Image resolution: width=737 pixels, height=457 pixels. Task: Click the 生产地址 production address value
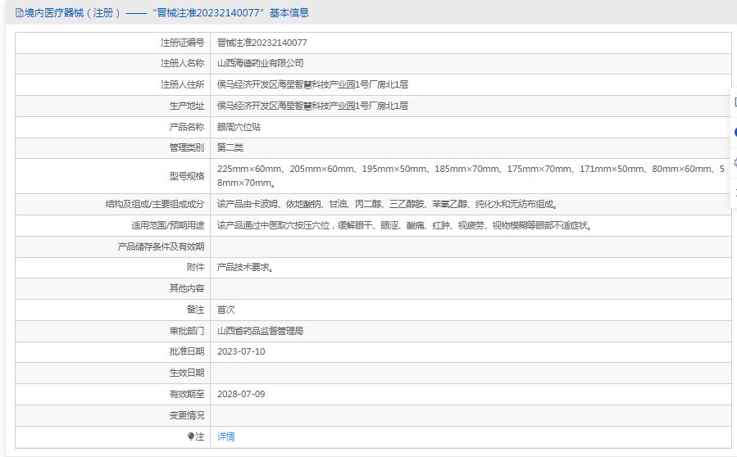(x=312, y=106)
